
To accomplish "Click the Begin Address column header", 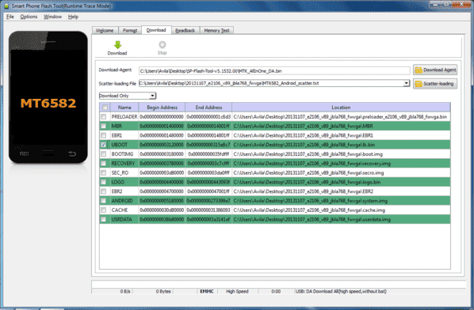I will point(162,108).
